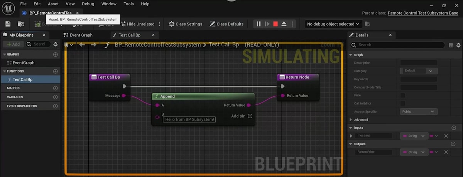Switch to the Event Graph tab
Image resolution: width=463 pixels, height=177 pixels.
tap(81, 35)
